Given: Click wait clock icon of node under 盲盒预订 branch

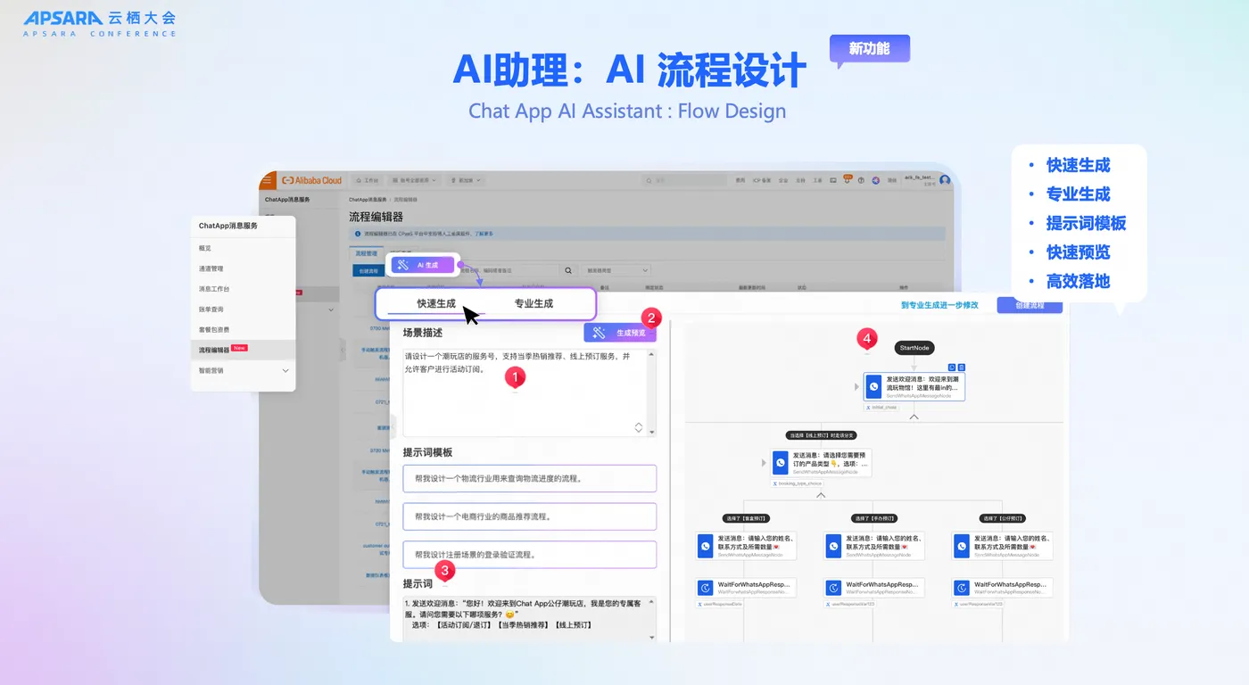Looking at the screenshot, I should tap(706, 588).
